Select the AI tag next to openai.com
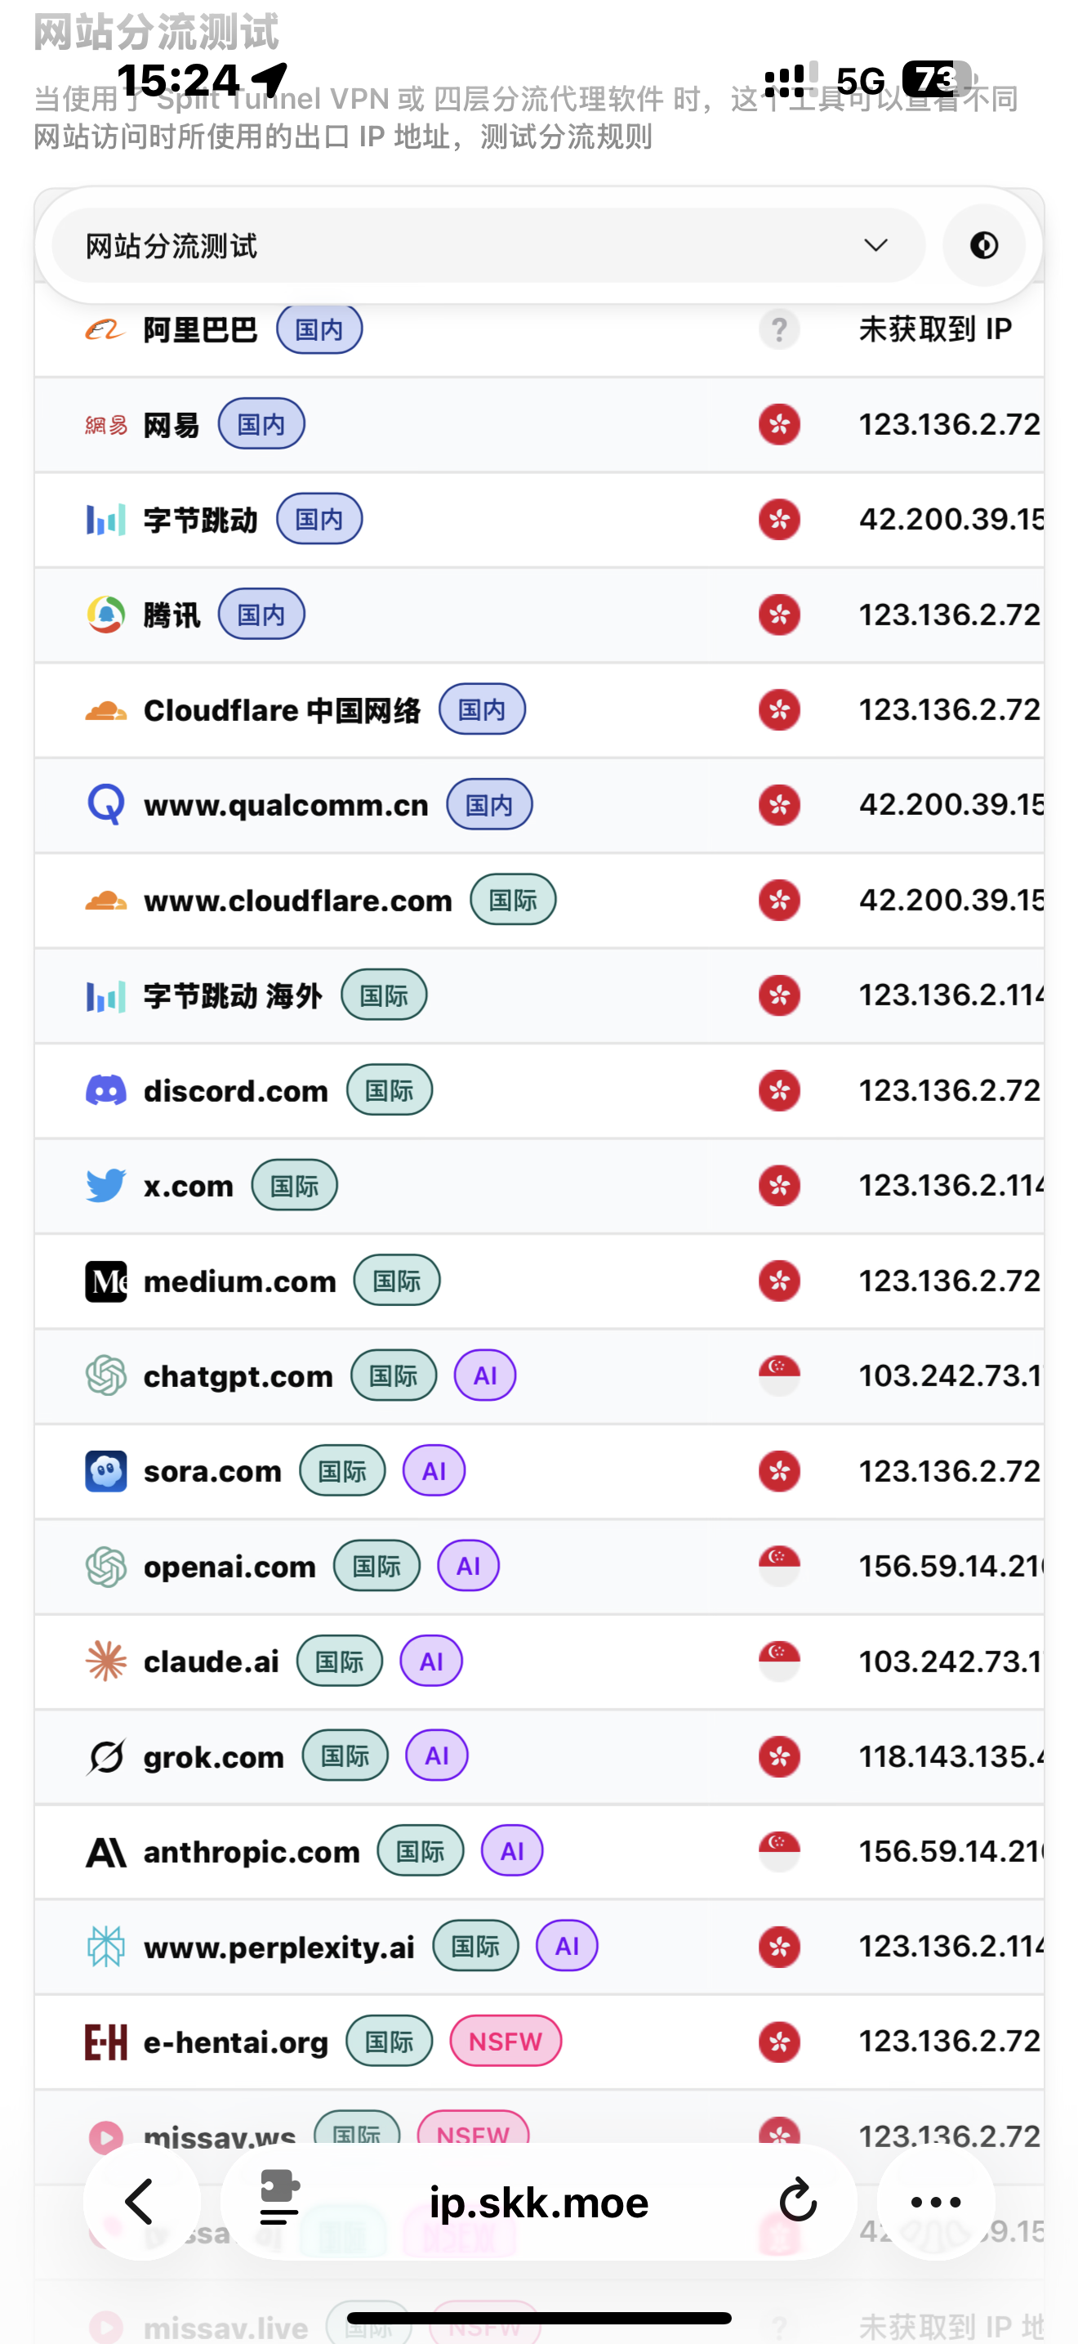 [x=468, y=1566]
